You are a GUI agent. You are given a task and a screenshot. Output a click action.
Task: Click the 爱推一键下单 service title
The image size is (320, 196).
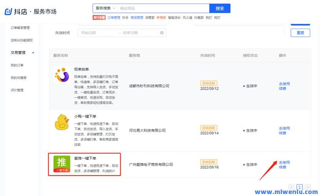85,158
